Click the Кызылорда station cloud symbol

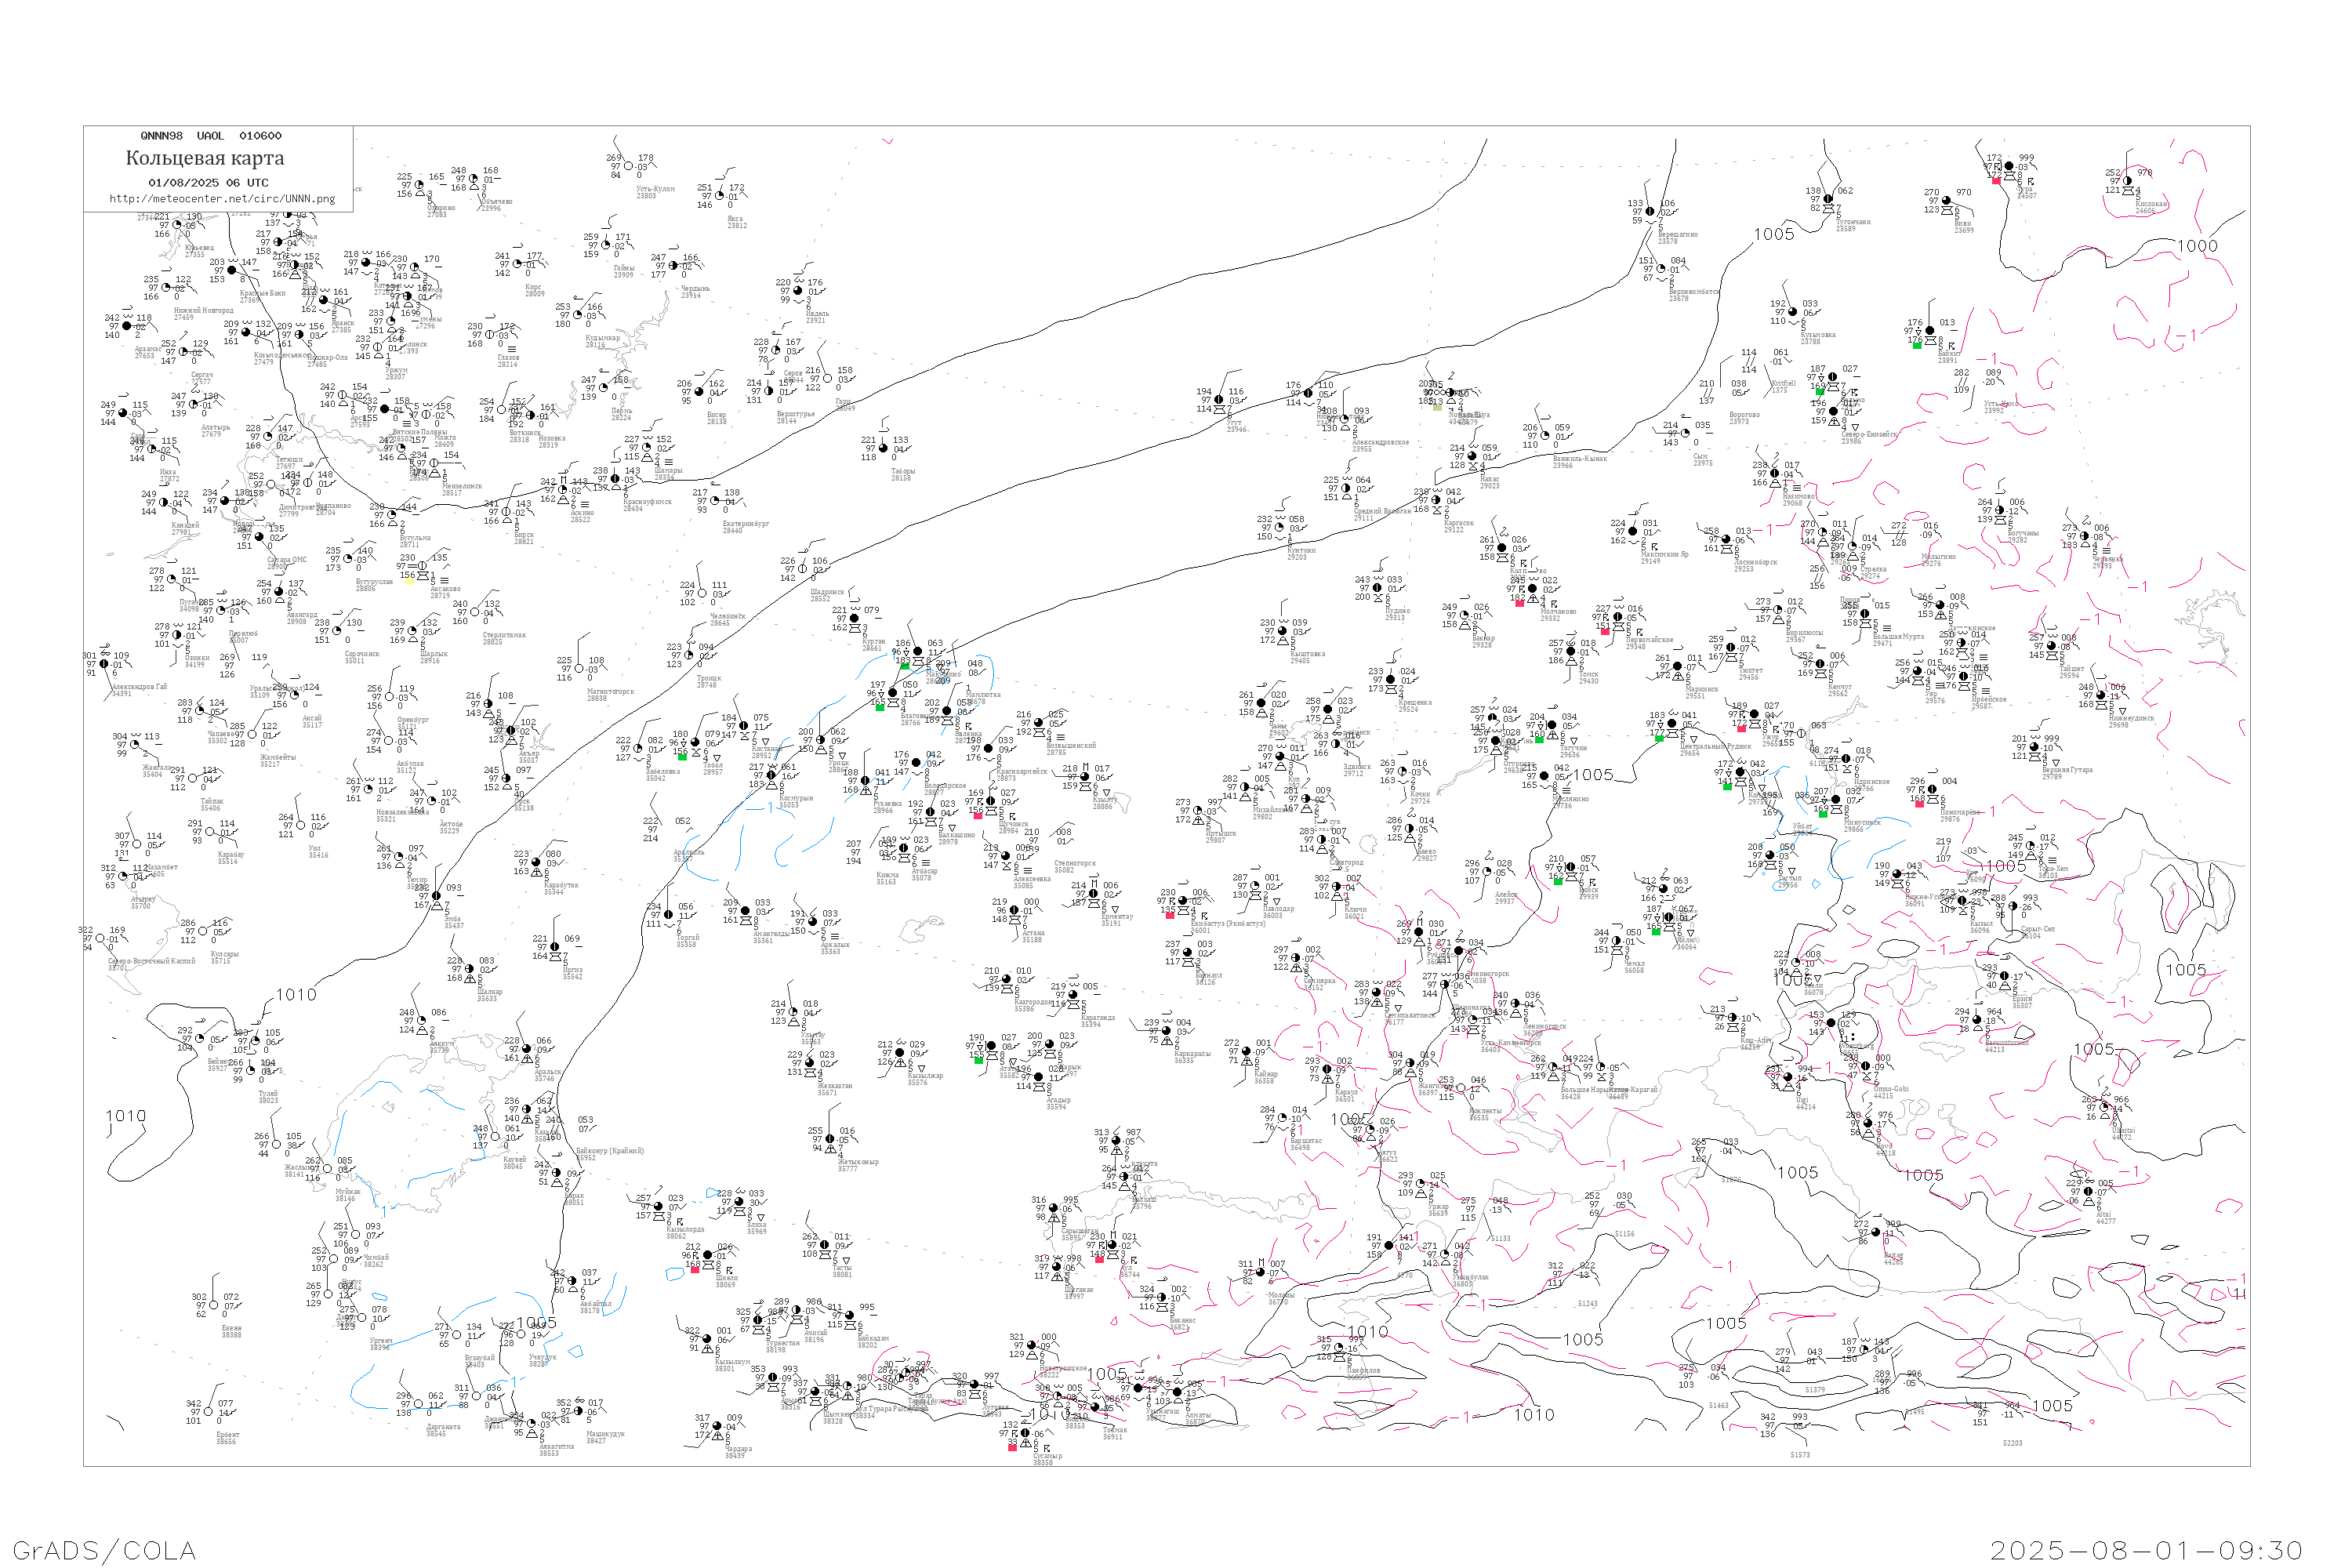tap(658, 1207)
